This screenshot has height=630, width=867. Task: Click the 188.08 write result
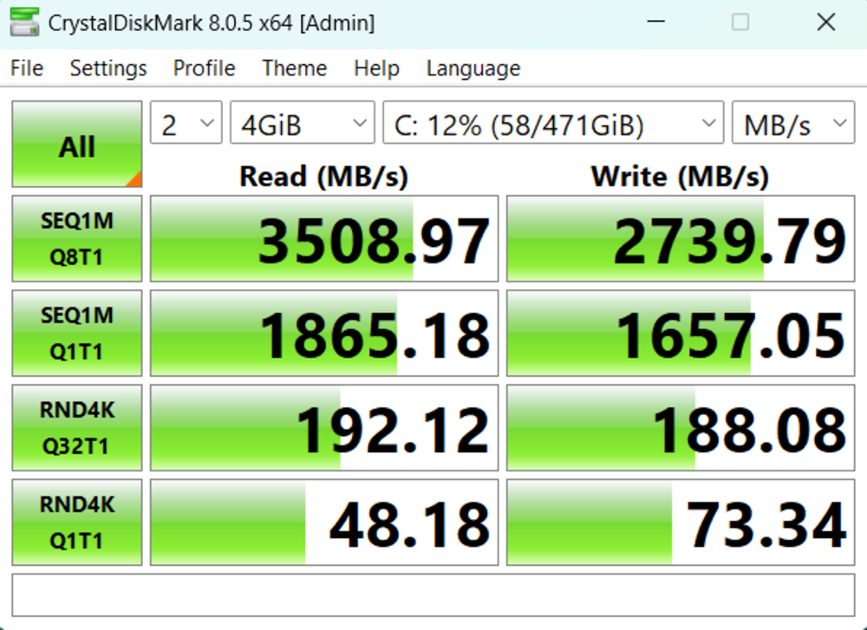coord(681,428)
